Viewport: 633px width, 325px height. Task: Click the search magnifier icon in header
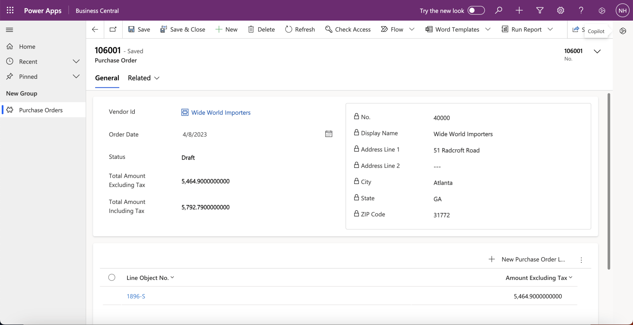[x=499, y=10]
